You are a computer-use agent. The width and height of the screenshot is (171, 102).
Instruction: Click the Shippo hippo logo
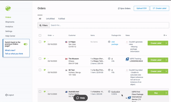(x=8, y=8)
